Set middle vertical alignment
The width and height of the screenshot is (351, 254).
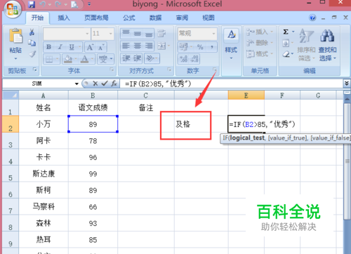pos(138,34)
